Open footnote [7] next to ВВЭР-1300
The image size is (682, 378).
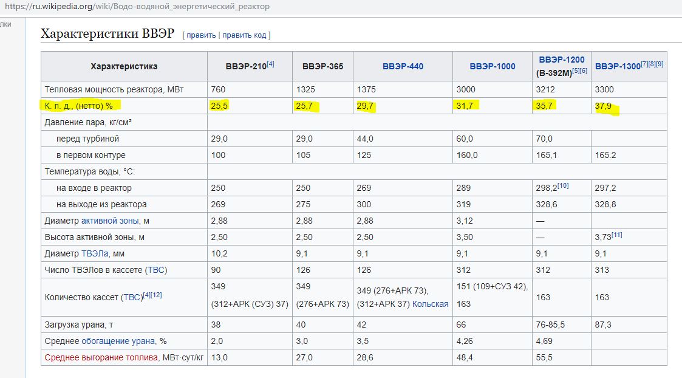click(644, 64)
